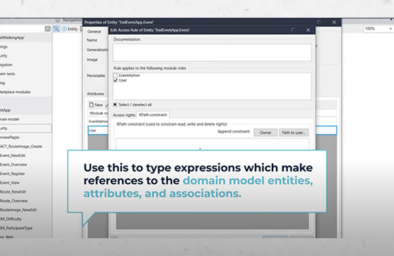Open the Event_View page
394x256 pixels.
click(x=10, y=182)
